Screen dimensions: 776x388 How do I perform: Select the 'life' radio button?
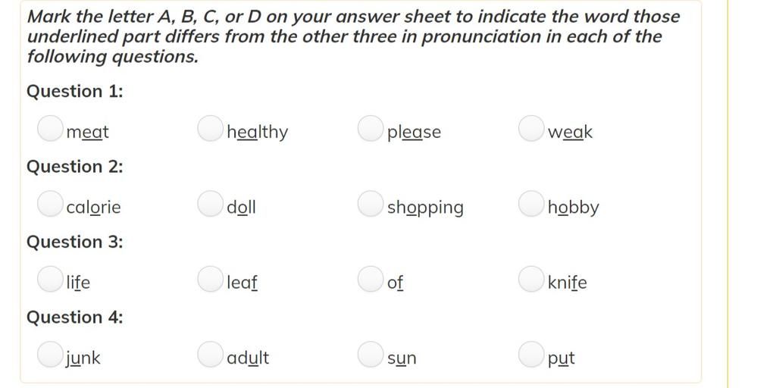50,280
